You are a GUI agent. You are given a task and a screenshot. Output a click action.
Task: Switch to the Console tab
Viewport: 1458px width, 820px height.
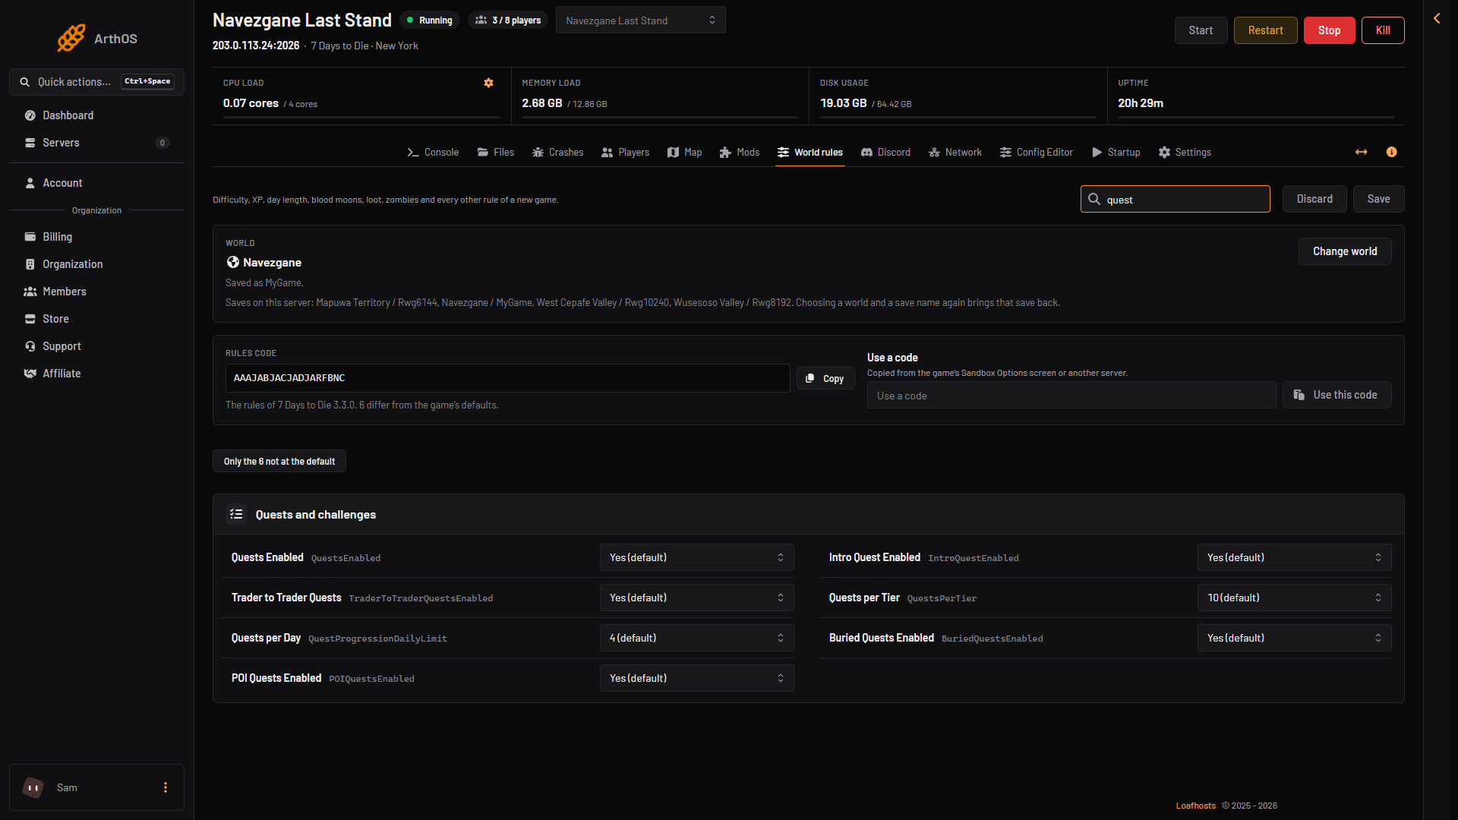click(x=433, y=153)
